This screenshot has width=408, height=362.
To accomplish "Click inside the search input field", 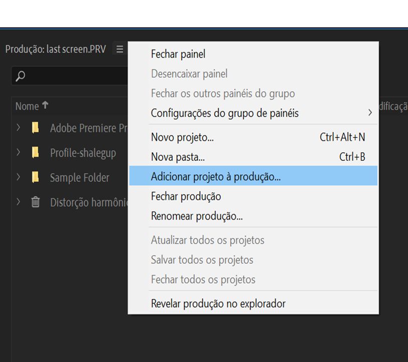I will (x=75, y=75).
